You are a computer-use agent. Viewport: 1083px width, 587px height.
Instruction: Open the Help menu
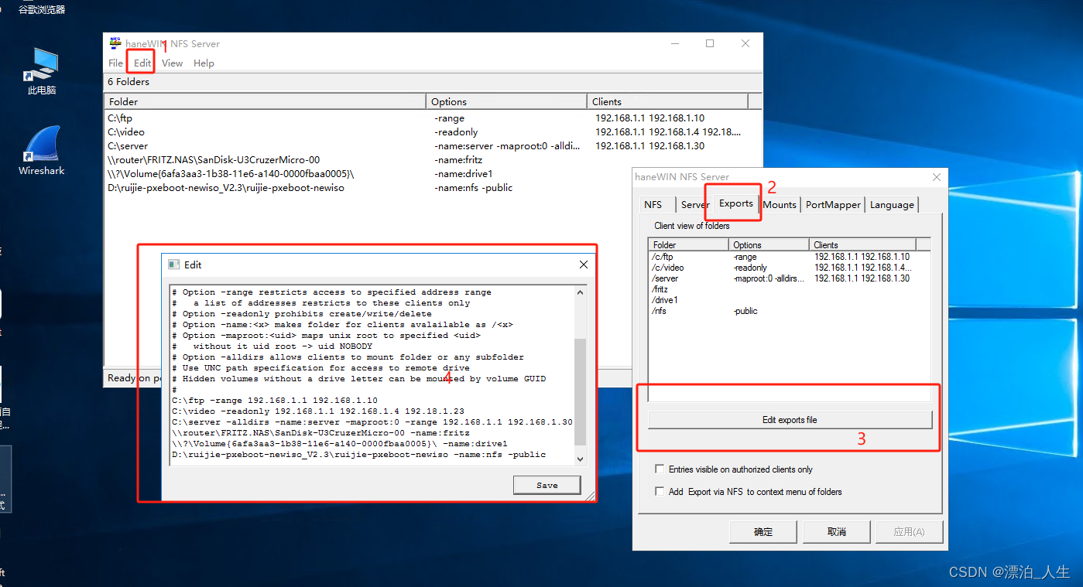coord(204,63)
